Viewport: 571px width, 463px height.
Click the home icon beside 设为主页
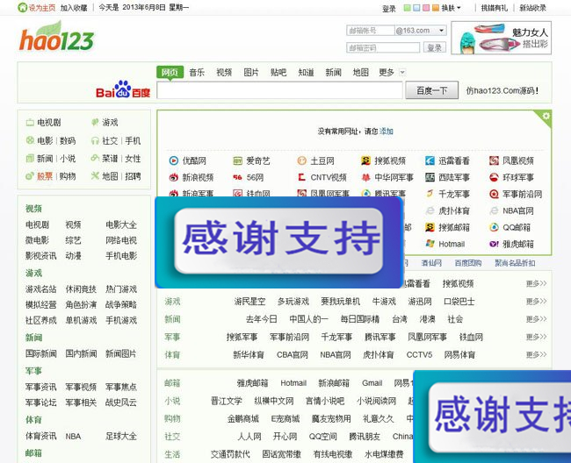22,7
